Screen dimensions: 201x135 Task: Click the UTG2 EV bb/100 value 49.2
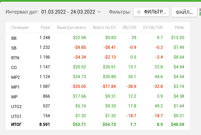(159, 106)
